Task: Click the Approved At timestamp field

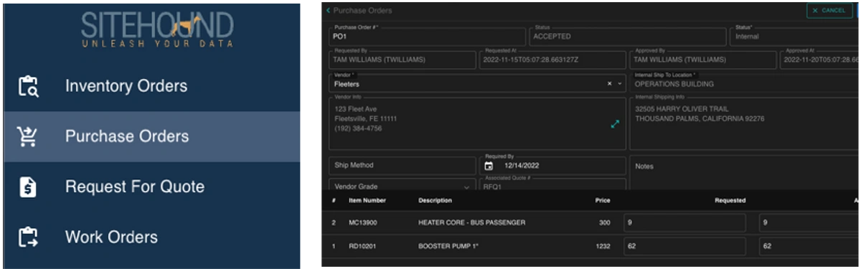Action: coord(819,60)
